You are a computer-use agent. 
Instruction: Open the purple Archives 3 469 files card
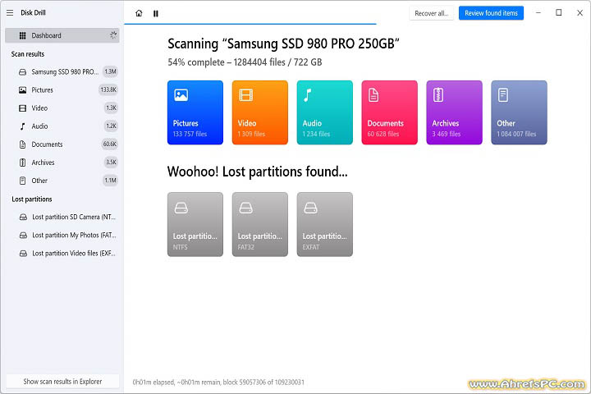coord(454,112)
